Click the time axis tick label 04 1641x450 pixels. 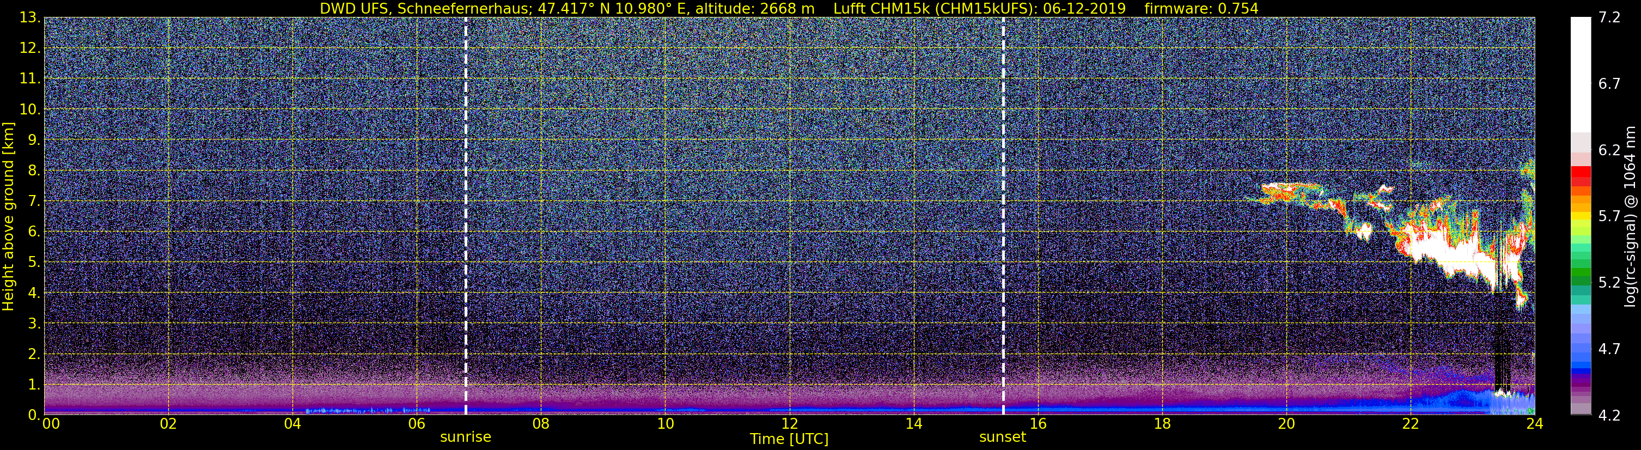(292, 424)
